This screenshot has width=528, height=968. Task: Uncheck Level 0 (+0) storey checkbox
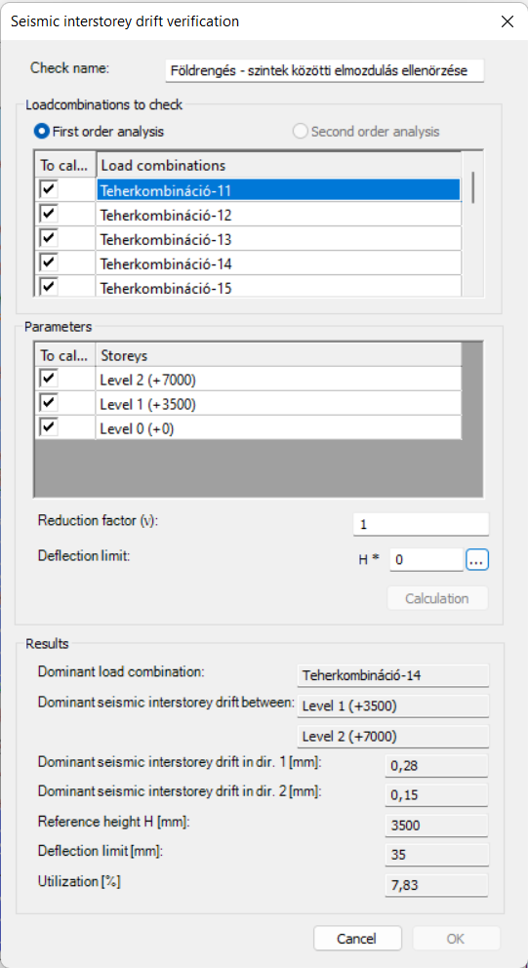49,427
